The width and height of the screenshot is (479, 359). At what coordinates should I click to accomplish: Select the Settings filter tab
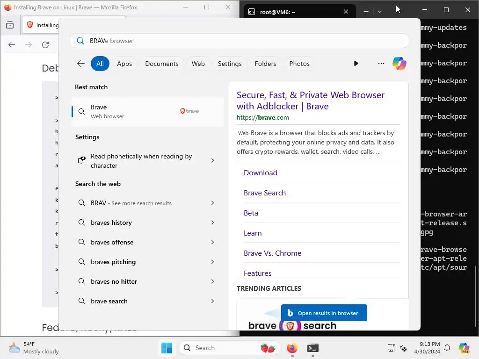(230, 64)
